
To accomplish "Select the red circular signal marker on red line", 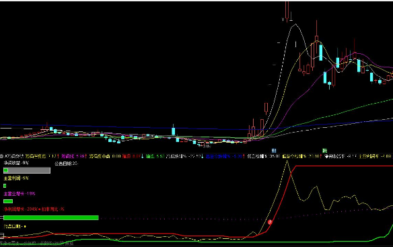I will (x=270, y=222).
